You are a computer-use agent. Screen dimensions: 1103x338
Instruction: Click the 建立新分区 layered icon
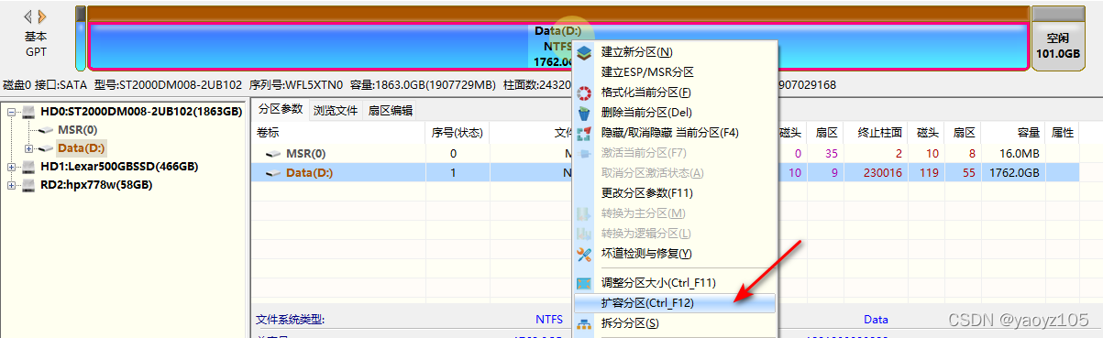pyautogui.click(x=583, y=52)
